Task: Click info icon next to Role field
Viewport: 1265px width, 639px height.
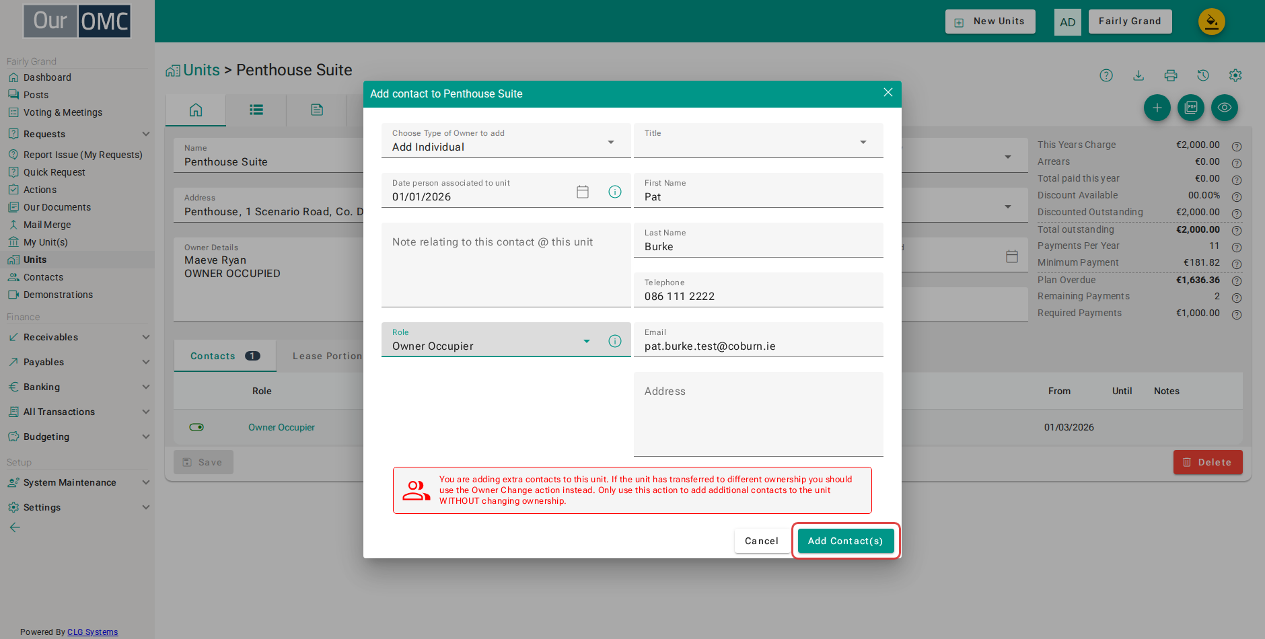Action: point(615,341)
